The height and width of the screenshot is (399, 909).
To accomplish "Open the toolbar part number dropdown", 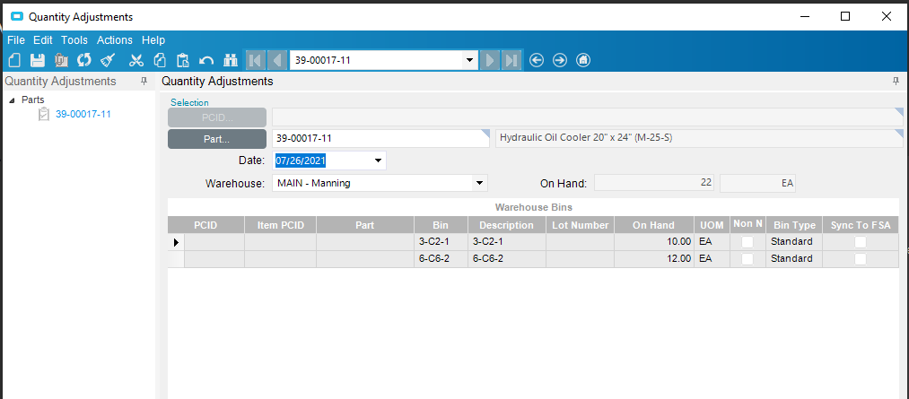I will point(469,60).
